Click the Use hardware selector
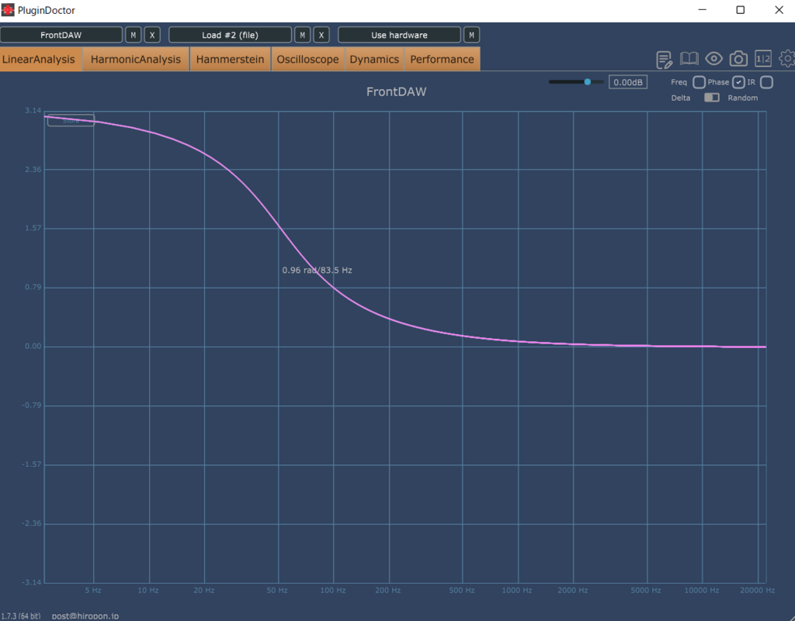Screen dimensions: 795x621 [x=399, y=35]
